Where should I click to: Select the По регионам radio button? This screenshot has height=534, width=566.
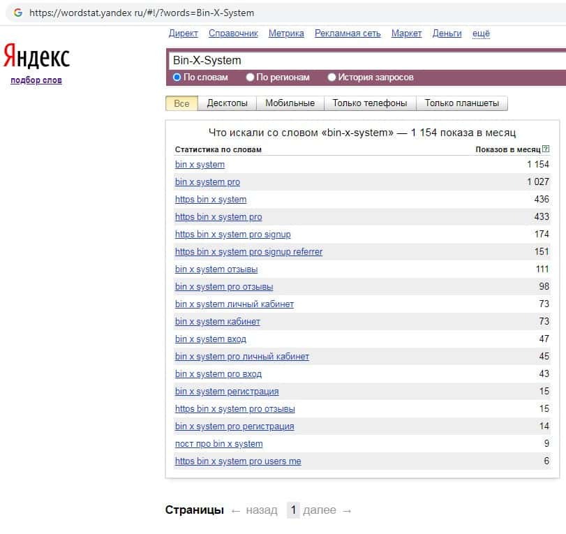tap(251, 77)
